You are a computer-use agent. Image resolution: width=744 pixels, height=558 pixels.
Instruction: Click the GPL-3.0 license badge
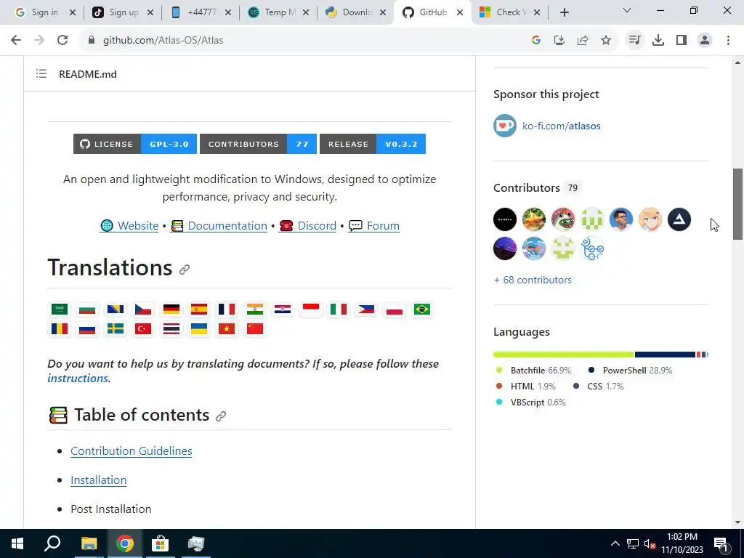point(135,144)
